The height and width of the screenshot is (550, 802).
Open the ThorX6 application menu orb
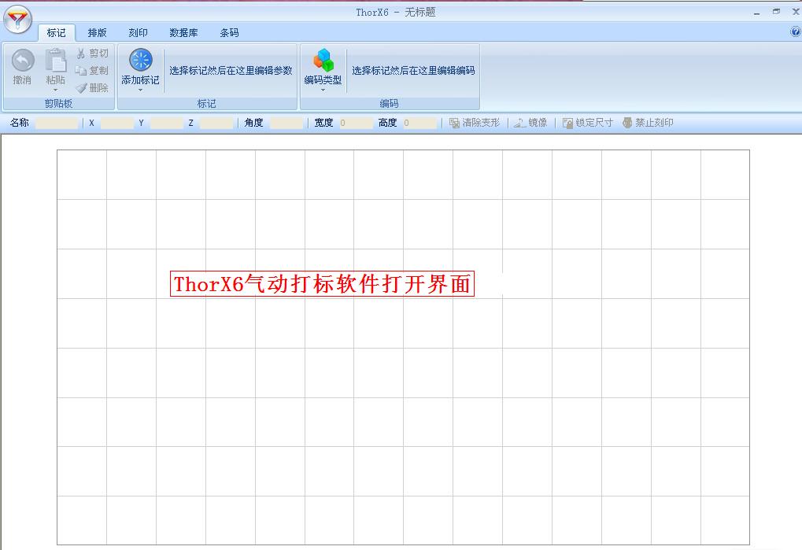click(18, 19)
